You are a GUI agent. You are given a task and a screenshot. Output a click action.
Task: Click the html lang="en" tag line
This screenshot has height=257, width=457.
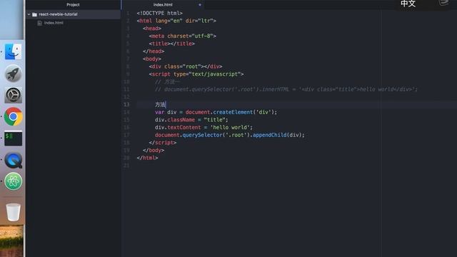tap(176, 21)
